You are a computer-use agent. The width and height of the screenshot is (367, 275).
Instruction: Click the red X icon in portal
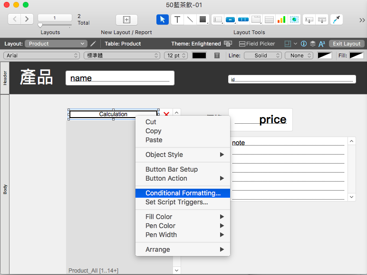[166, 114]
